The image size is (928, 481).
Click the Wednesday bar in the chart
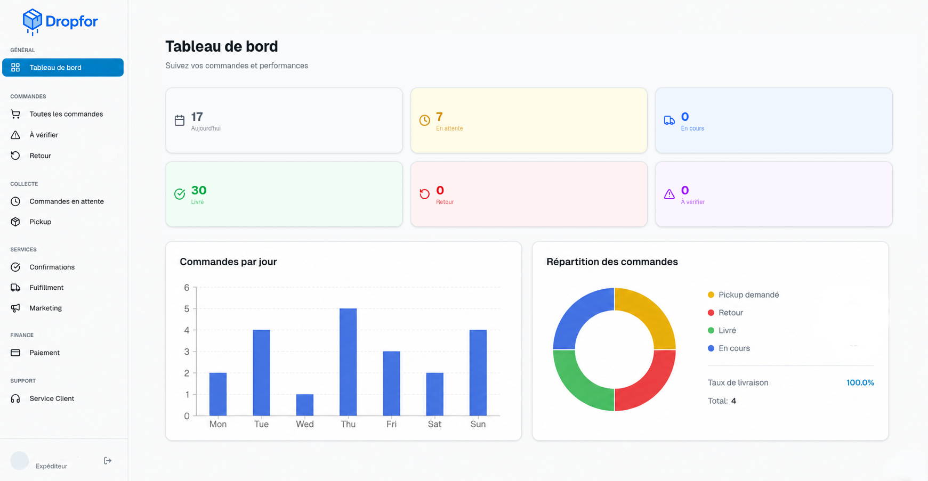[305, 405]
